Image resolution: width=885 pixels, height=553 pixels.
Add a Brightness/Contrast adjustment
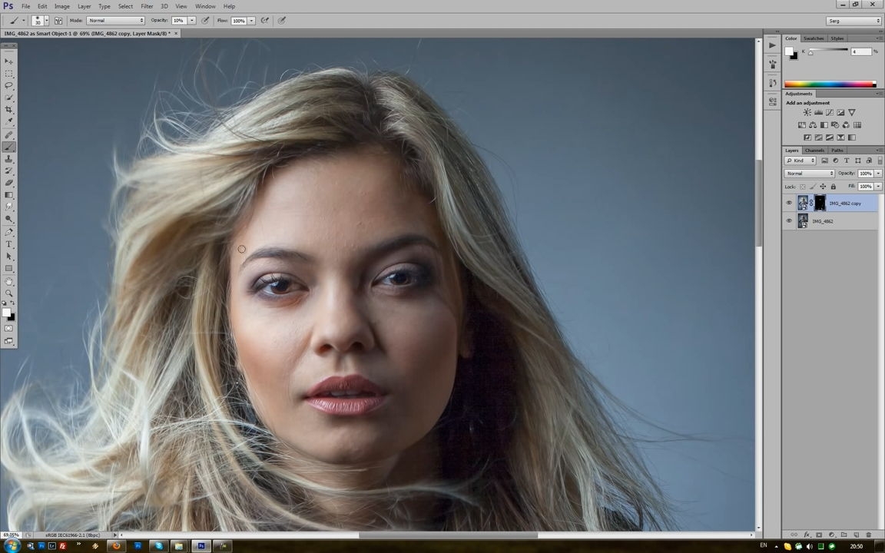[x=807, y=112]
